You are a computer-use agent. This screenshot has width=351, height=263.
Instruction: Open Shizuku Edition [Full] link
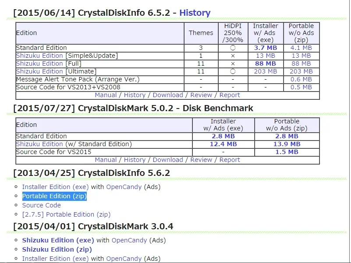(x=39, y=63)
